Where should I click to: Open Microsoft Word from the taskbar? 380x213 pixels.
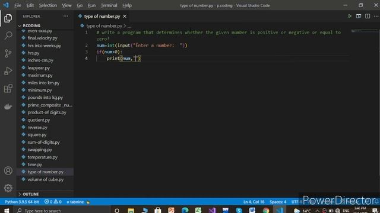click(x=252, y=211)
